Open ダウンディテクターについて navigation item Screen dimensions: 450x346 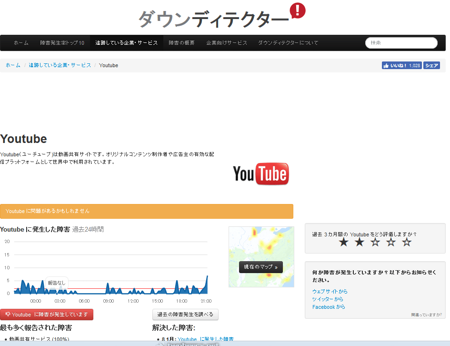(288, 43)
